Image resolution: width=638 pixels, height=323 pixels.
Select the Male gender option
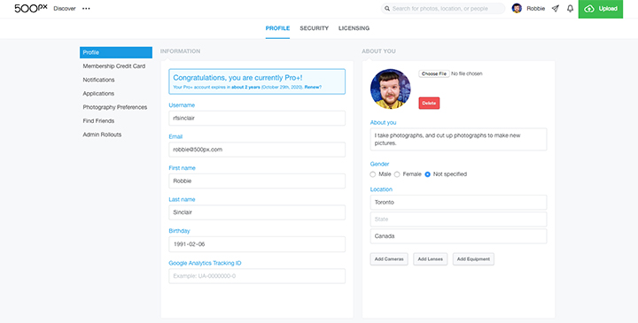click(373, 174)
